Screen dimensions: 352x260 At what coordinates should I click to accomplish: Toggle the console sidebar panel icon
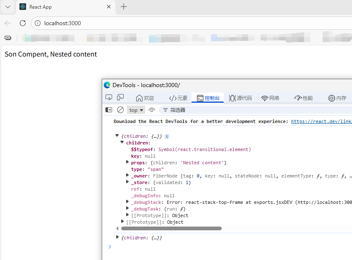109,110
